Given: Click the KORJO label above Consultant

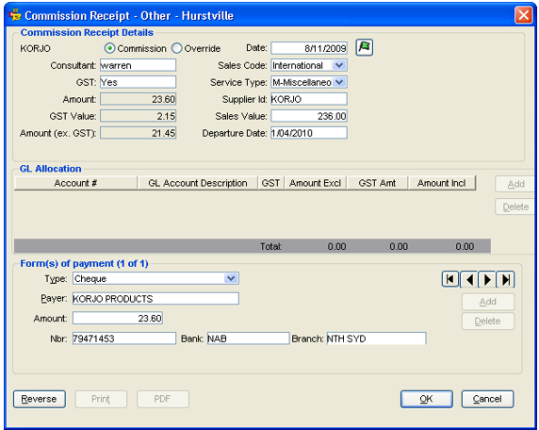Looking at the screenshot, I should click(x=35, y=48).
